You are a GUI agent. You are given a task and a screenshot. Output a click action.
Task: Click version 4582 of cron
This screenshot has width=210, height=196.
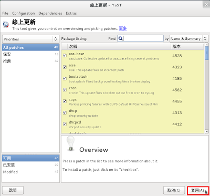[177, 90]
